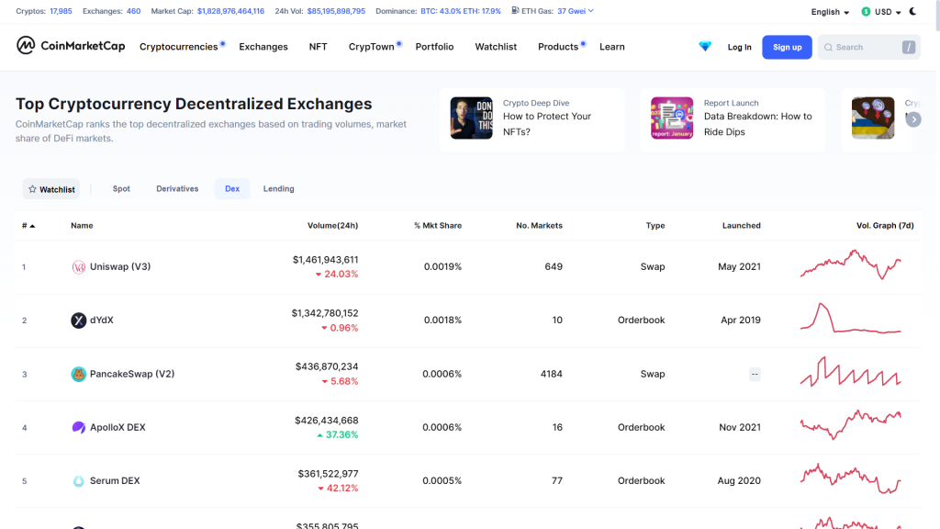Open the Cryptocurrencies menu
Viewport: 940px width, 529px height.
click(x=179, y=47)
